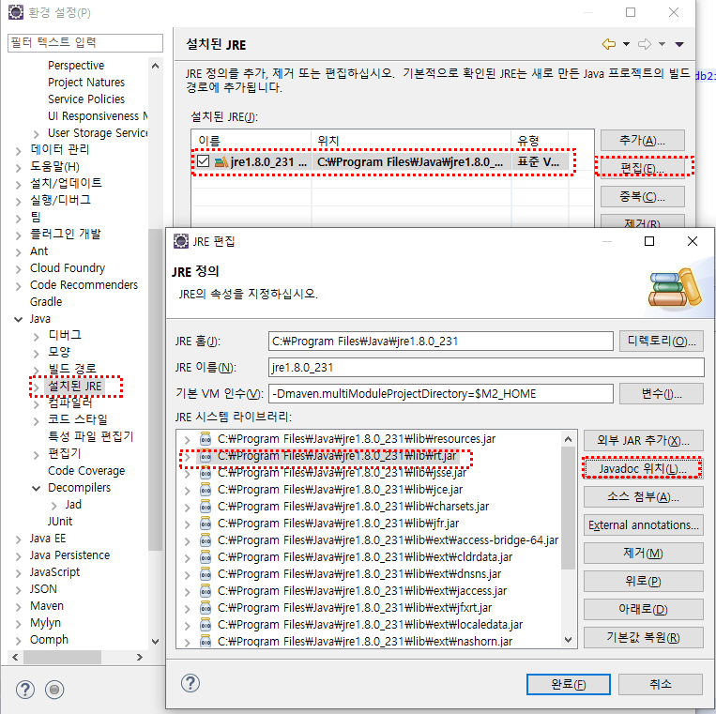
Task: Click the jar icon for cldrdata.jar
Action: [206, 557]
